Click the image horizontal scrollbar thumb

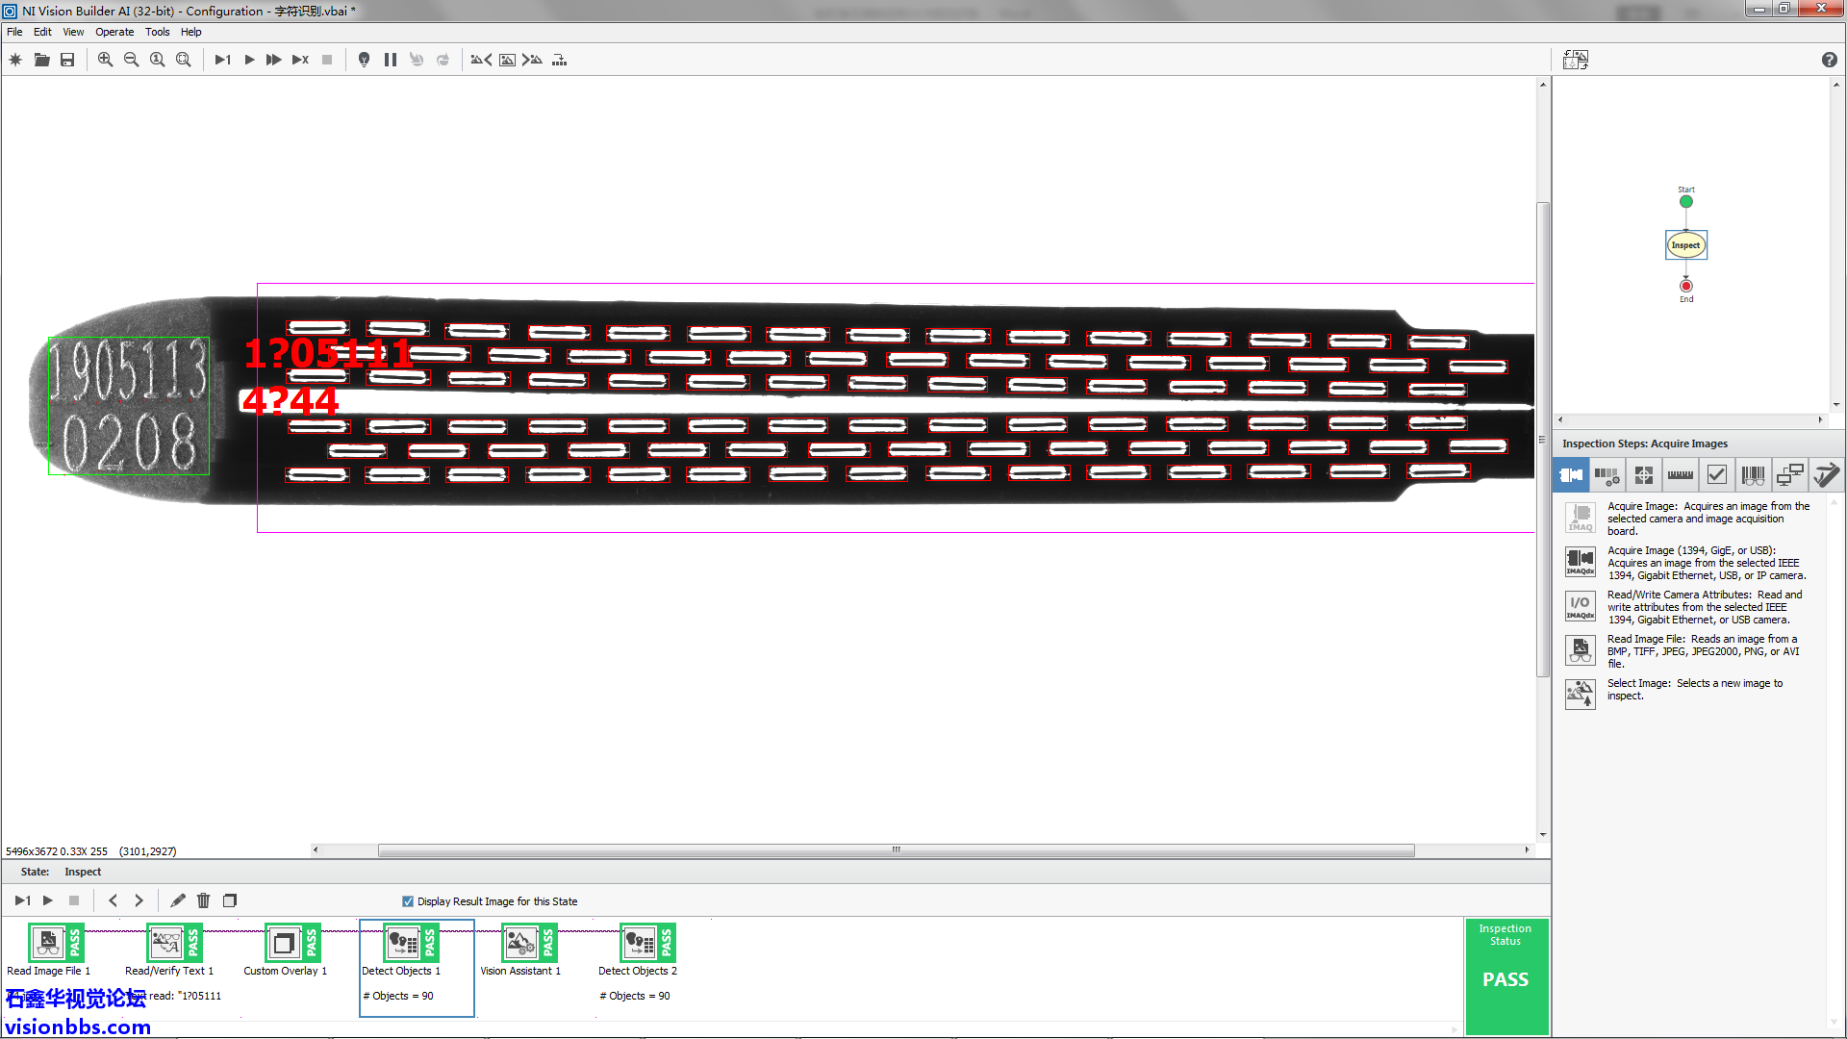[x=895, y=850]
